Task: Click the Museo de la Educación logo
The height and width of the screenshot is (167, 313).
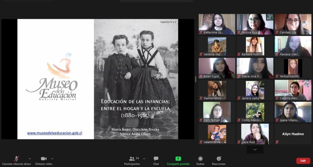Action: [52, 77]
